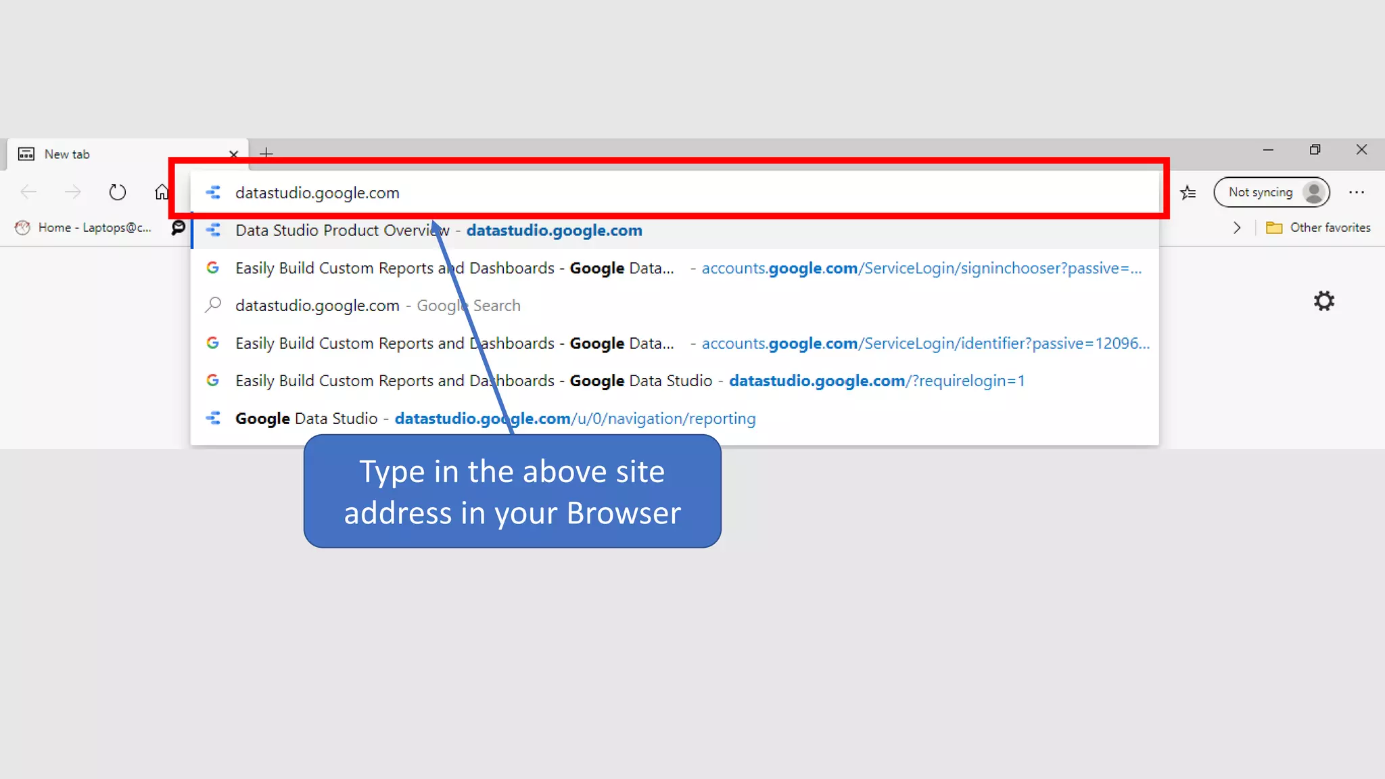
Task: Click Google G icon of signinchooser suggestion
Action: point(212,268)
